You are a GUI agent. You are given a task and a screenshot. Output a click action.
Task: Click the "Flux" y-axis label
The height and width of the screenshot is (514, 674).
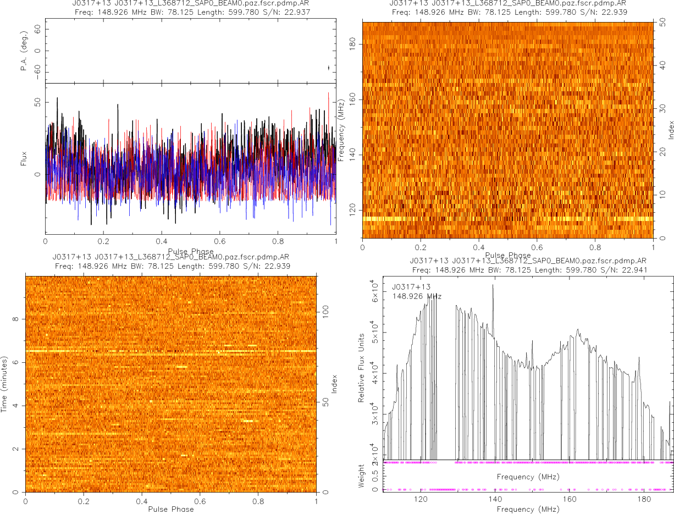(24, 158)
